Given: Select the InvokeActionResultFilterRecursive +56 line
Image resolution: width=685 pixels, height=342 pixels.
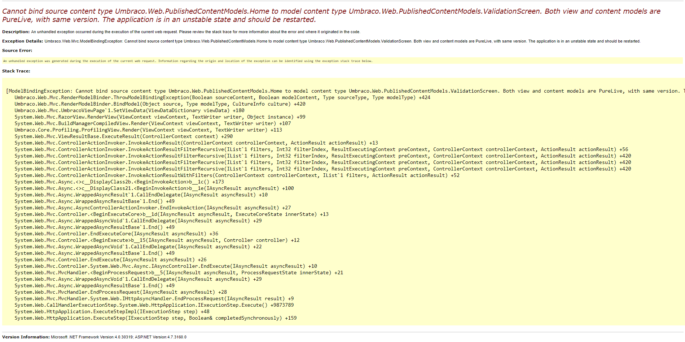Looking at the screenshot, I should pyautogui.click(x=321, y=150).
